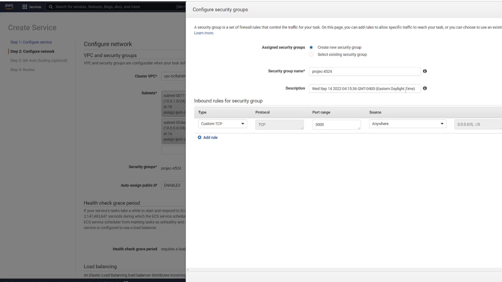502x282 pixels.
Task: Click the plus icon for Add rule
Action: pos(199,137)
